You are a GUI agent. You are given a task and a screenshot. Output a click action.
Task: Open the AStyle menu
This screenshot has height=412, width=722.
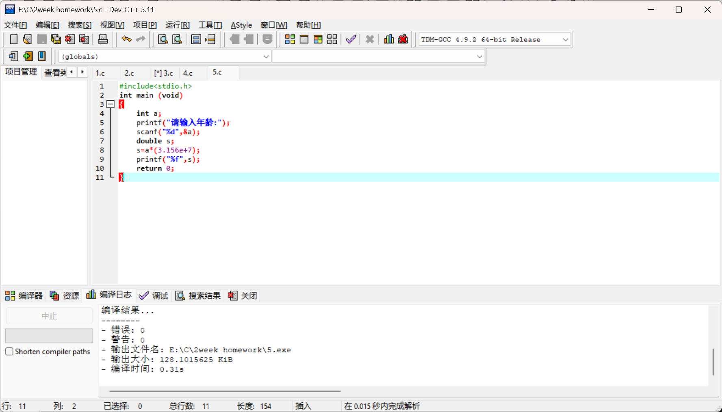pyautogui.click(x=241, y=25)
